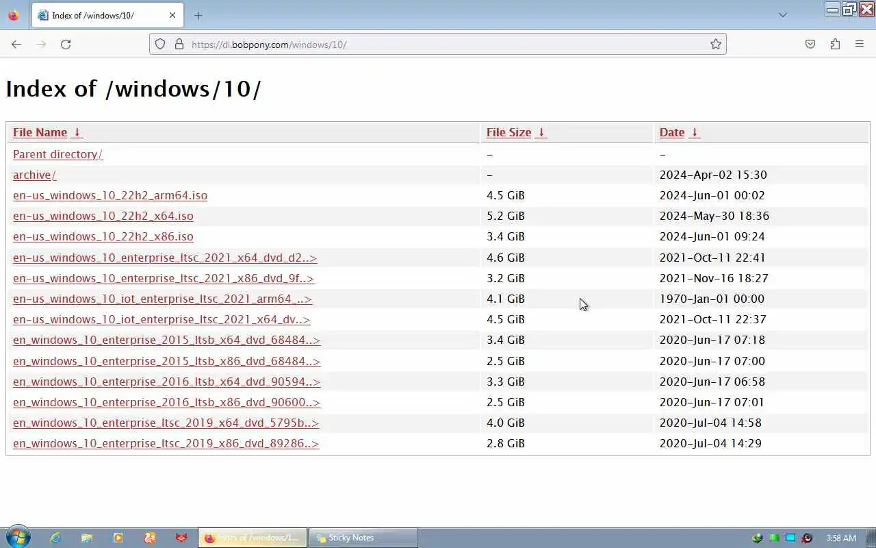Open iot_enterprise_ltsc_2021_arm64 link

coord(162,299)
